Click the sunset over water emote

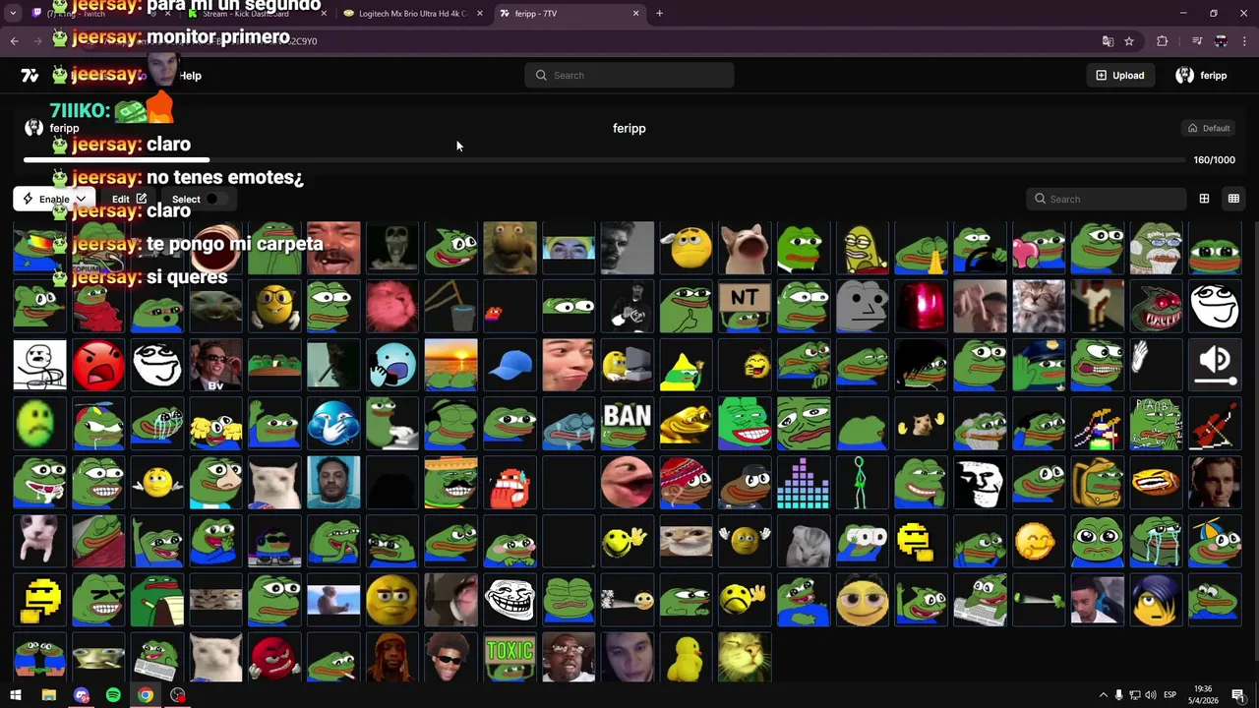click(450, 365)
